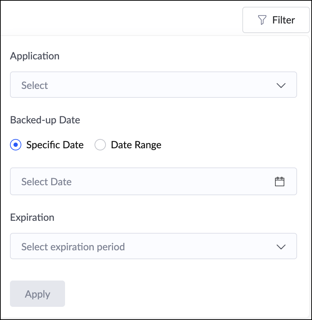The width and height of the screenshot is (312, 320).
Task: Click the Application dropdown chevron arrow
Action: click(x=281, y=85)
